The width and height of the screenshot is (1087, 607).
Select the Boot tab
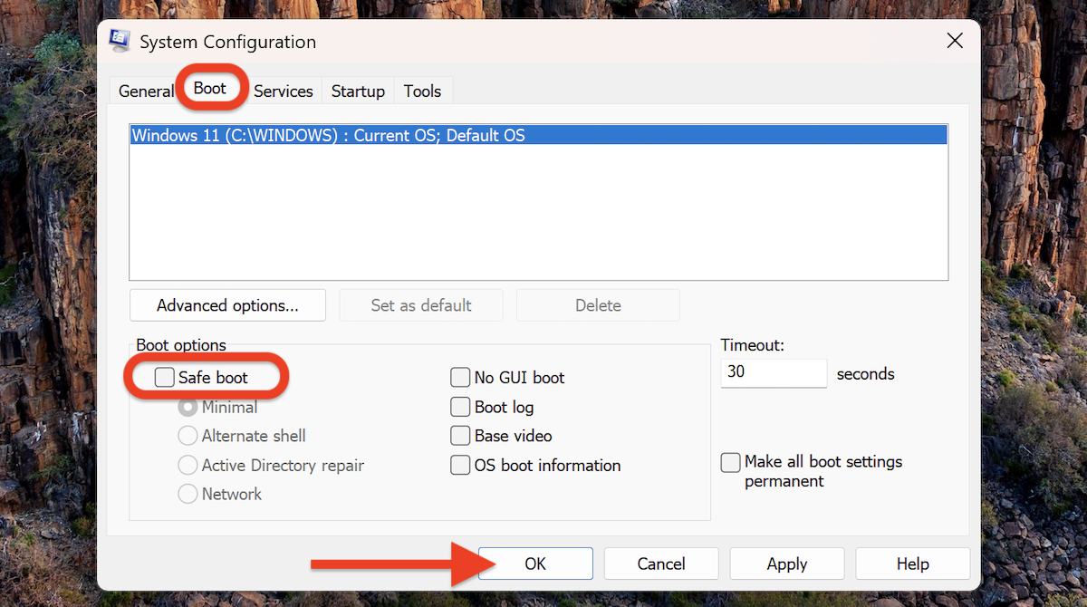click(210, 89)
